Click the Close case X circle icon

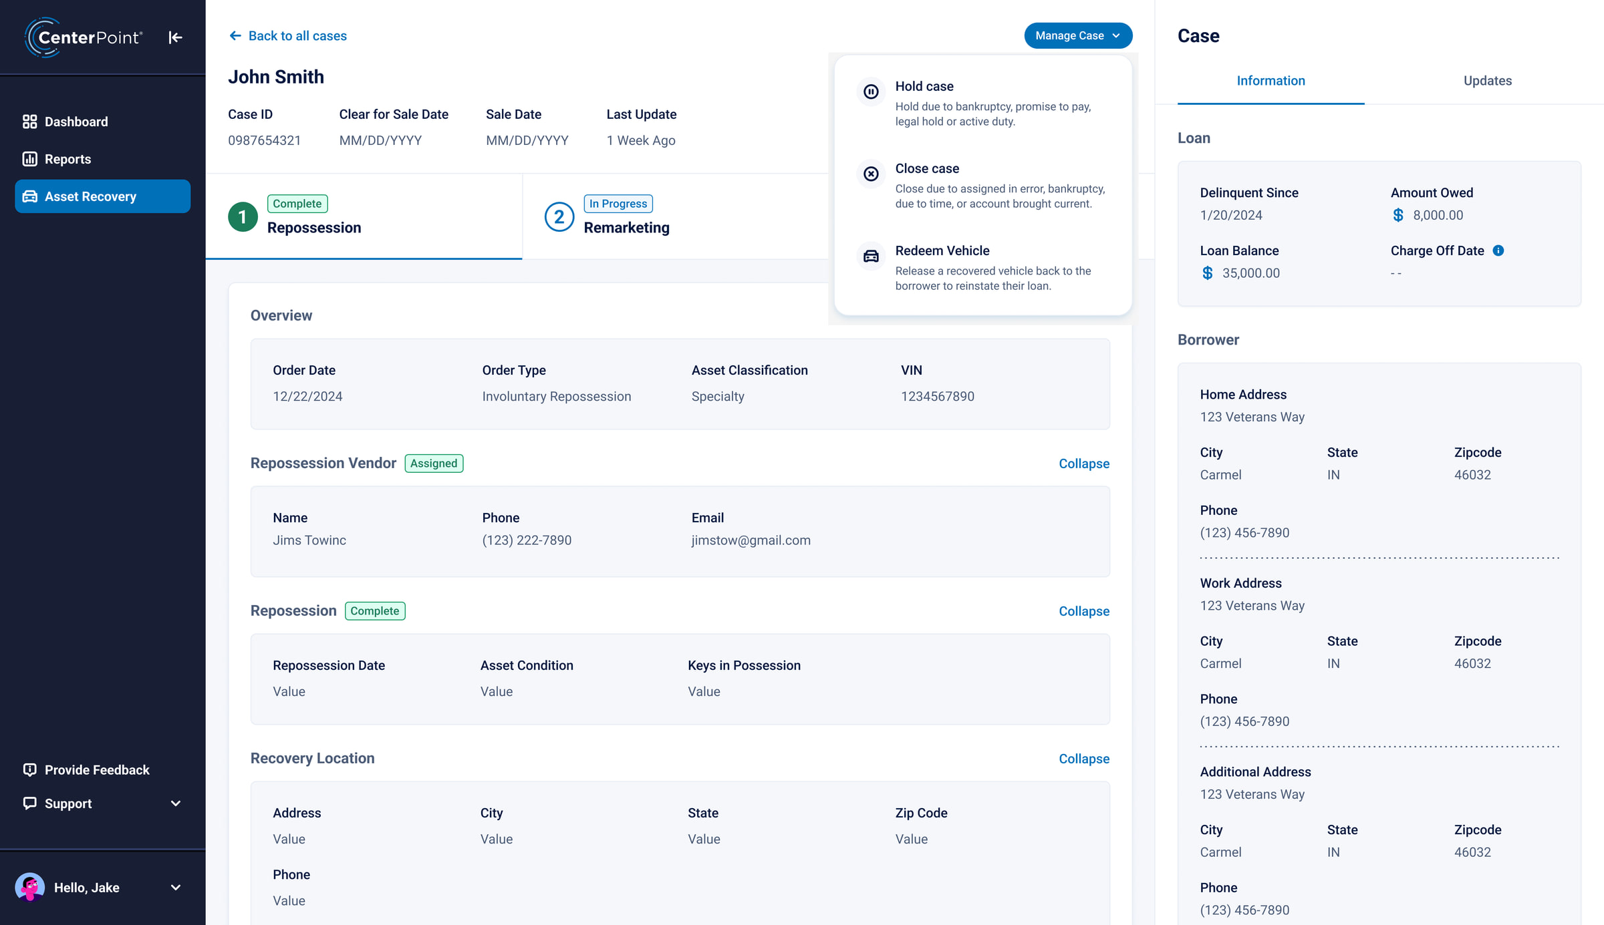click(871, 174)
